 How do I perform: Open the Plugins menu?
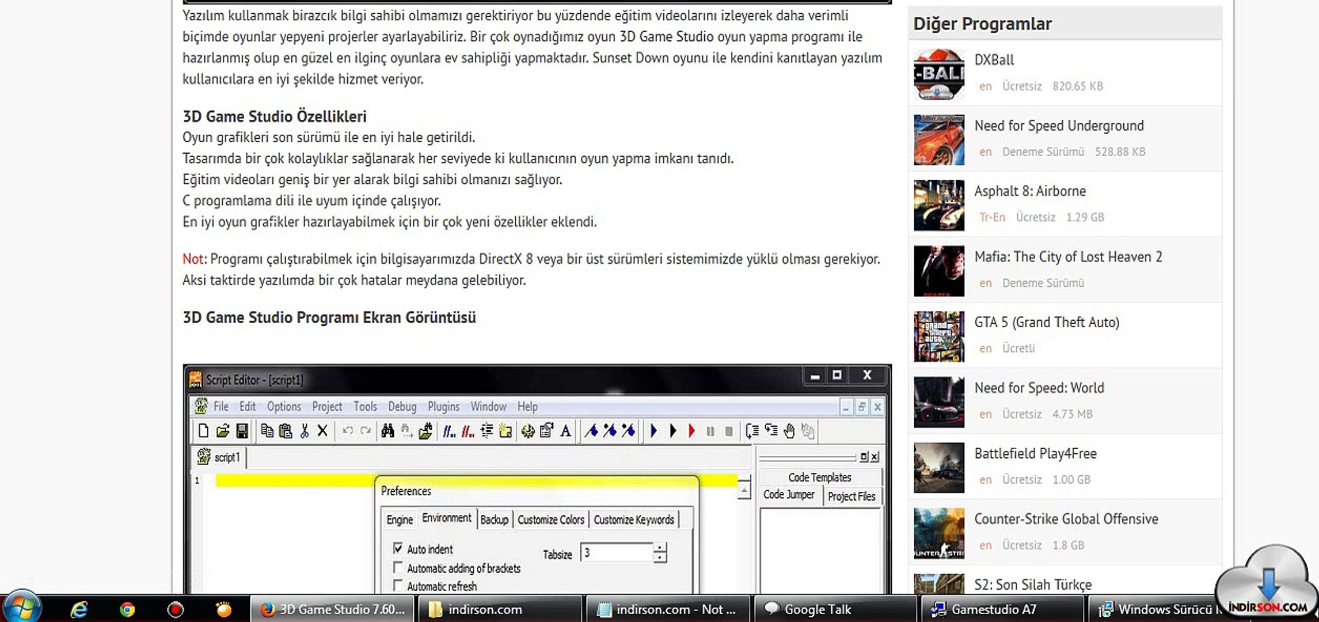443,407
